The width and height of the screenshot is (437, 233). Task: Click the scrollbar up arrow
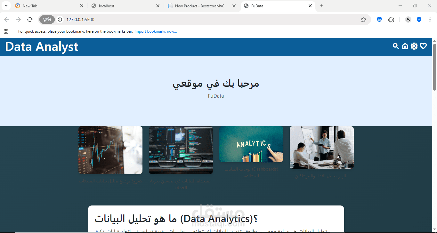point(434,41)
